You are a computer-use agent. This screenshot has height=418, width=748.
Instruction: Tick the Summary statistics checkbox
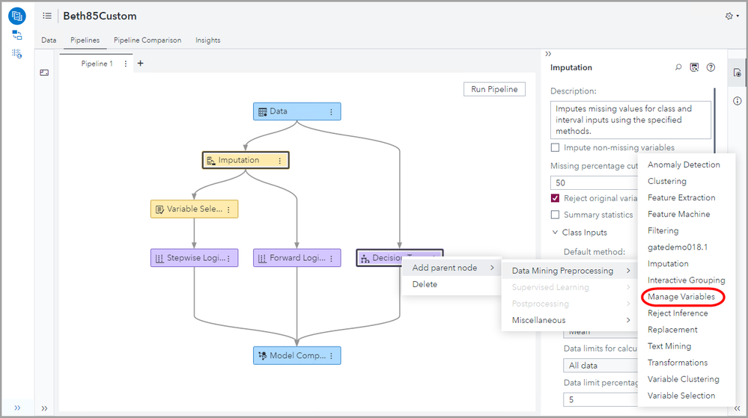555,215
